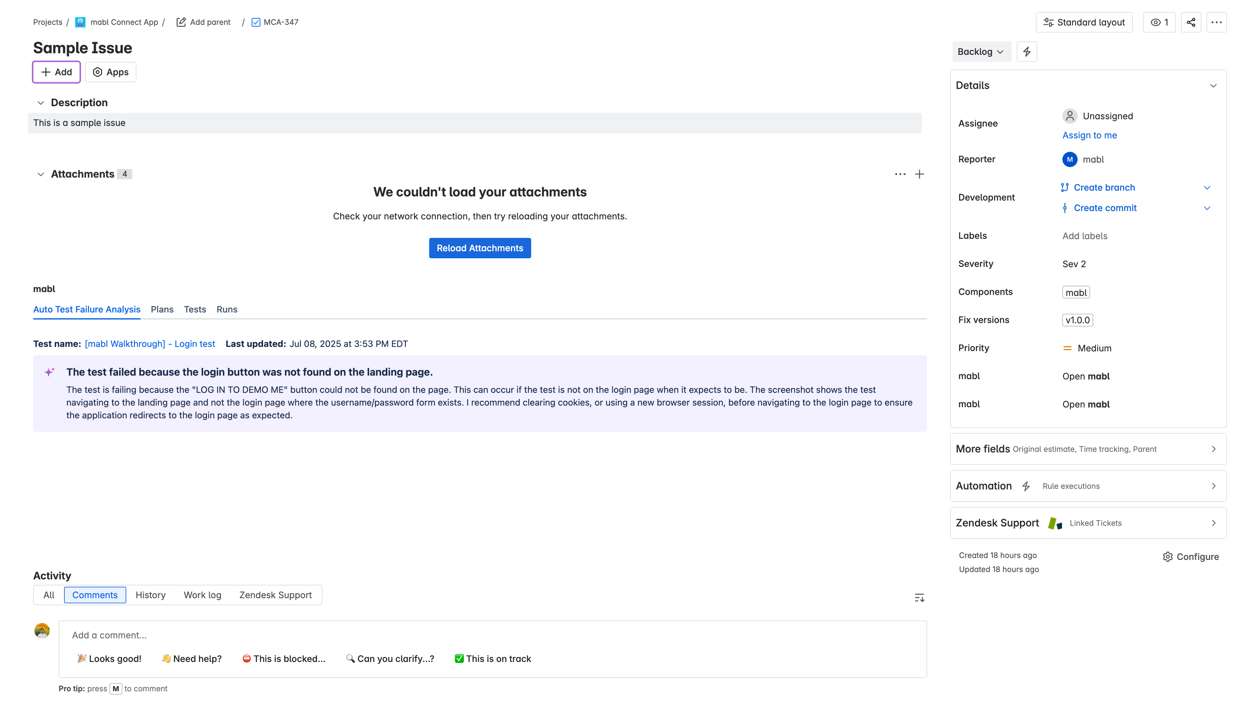Expand the Zendesk Support linked tickets section

[x=1088, y=523]
